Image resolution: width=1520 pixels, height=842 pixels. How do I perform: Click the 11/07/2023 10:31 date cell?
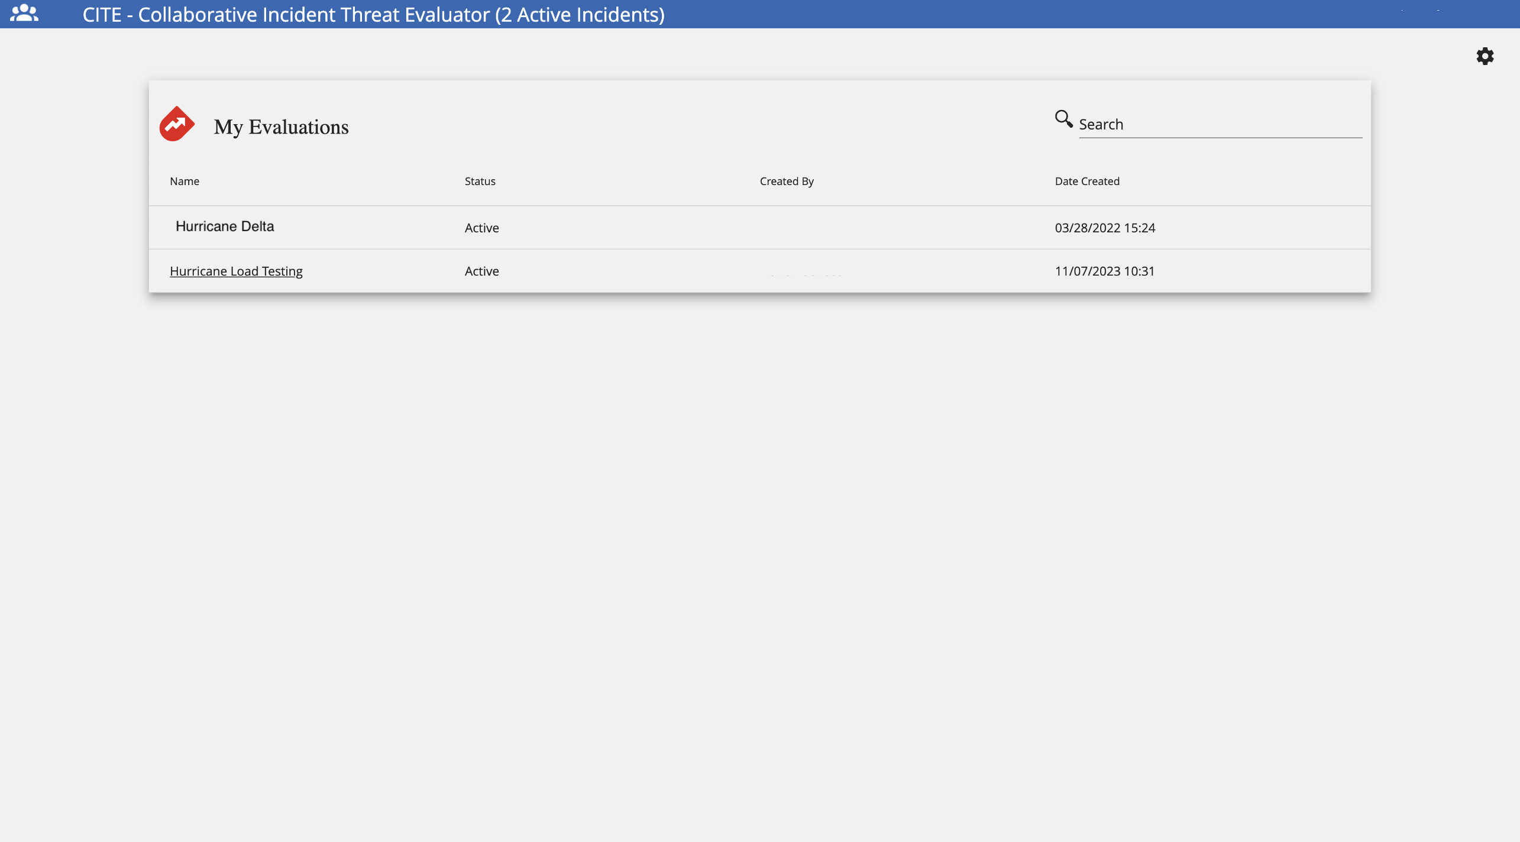pos(1104,271)
